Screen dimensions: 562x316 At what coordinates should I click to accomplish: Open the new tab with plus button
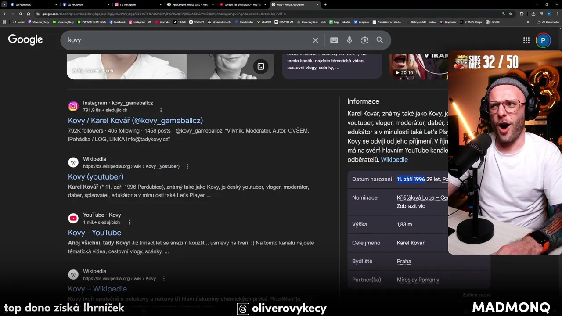325,4
